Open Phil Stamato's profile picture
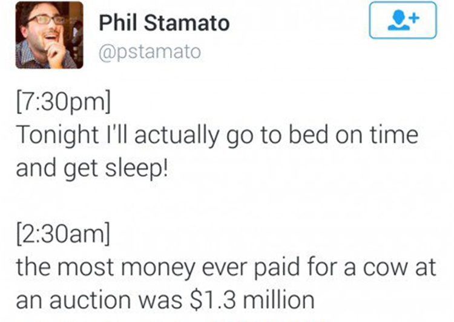Screen dimensions: 454x322 (x=48, y=35)
